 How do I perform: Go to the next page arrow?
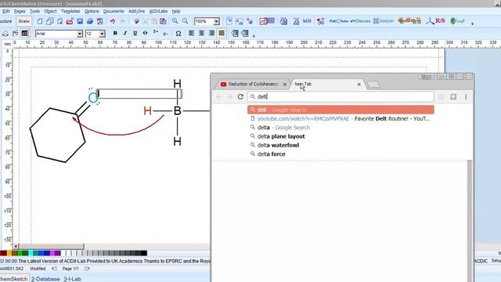tap(87, 269)
